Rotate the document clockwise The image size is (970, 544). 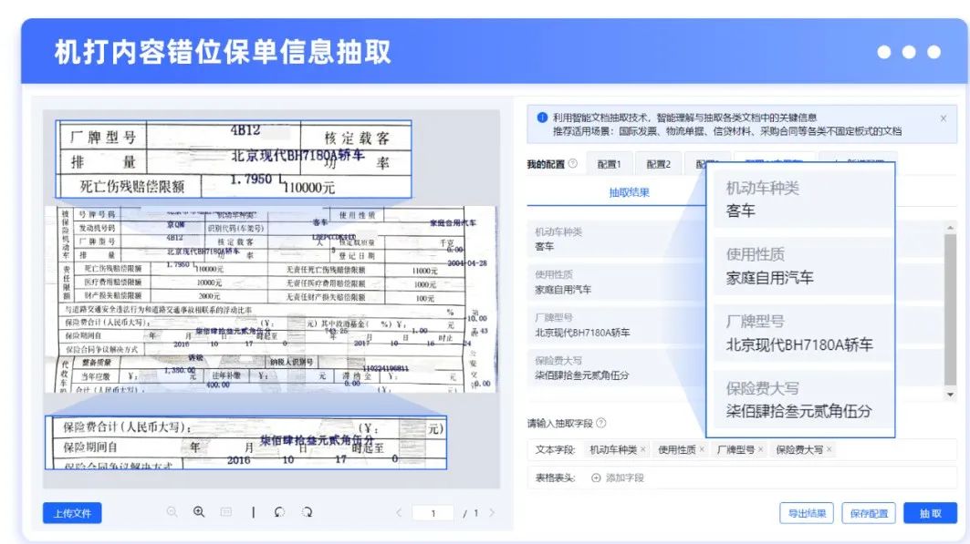pyautogui.click(x=307, y=512)
